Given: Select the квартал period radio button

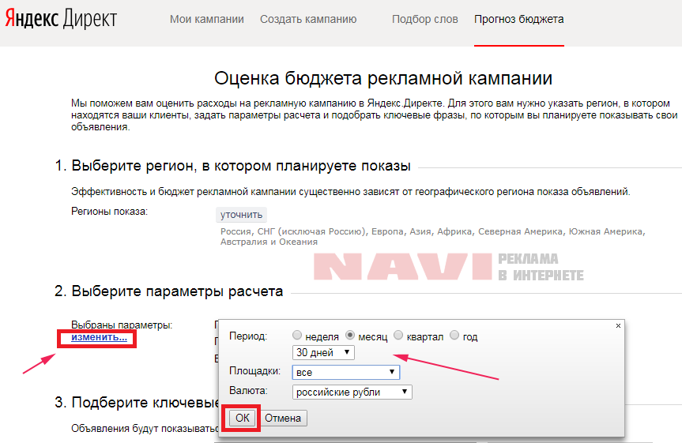Looking at the screenshot, I should point(398,335).
